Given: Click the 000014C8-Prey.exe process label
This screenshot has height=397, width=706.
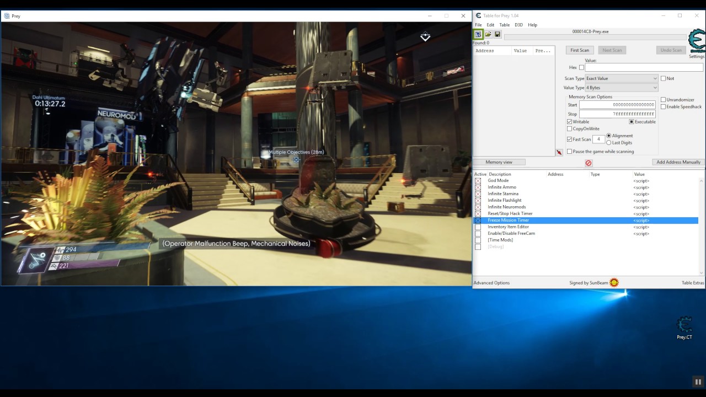Looking at the screenshot, I should 590,31.
